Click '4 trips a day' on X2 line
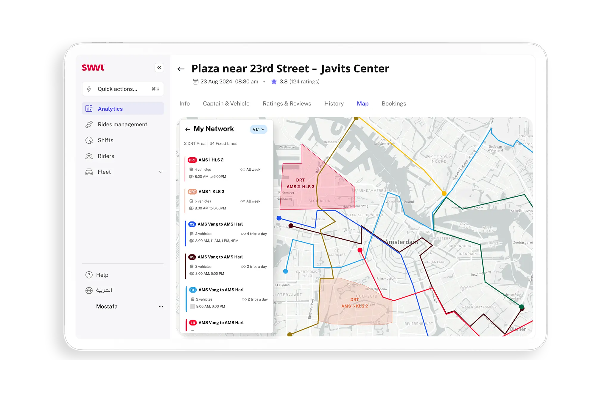The image size is (610, 393). [257, 234]
